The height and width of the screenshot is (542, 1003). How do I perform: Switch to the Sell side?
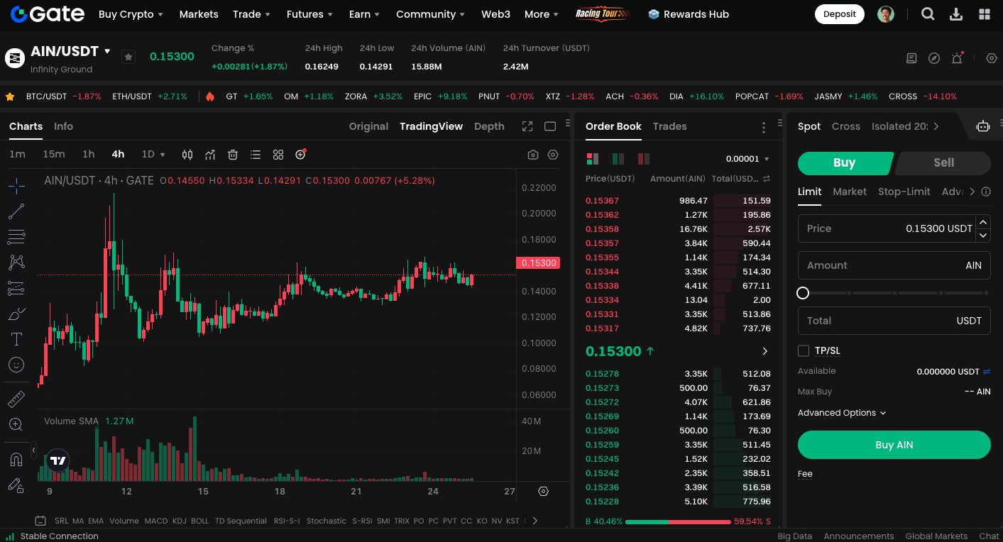(x=943, y=162)
